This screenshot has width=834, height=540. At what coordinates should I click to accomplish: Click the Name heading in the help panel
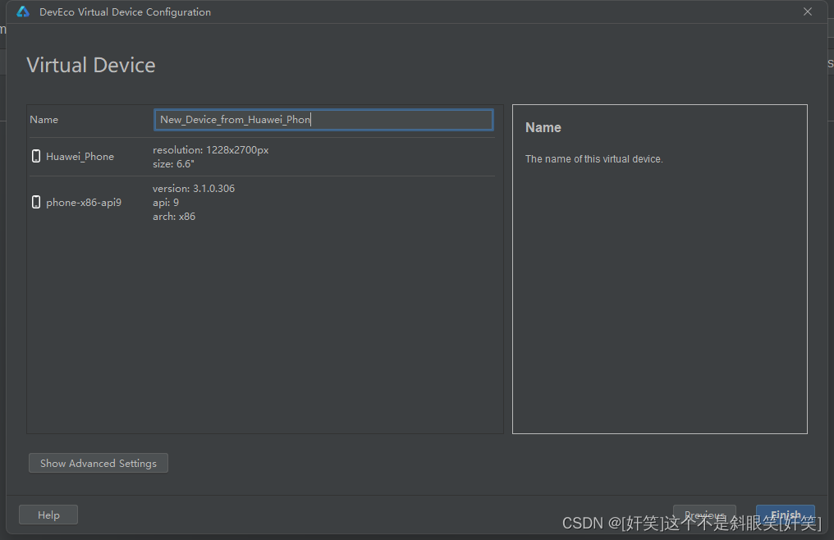pos(543,128)
